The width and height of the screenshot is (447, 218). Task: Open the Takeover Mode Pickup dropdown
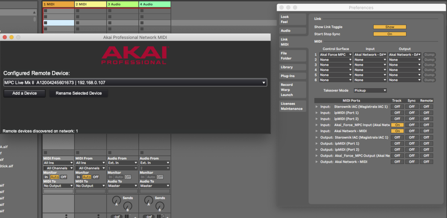370,90
